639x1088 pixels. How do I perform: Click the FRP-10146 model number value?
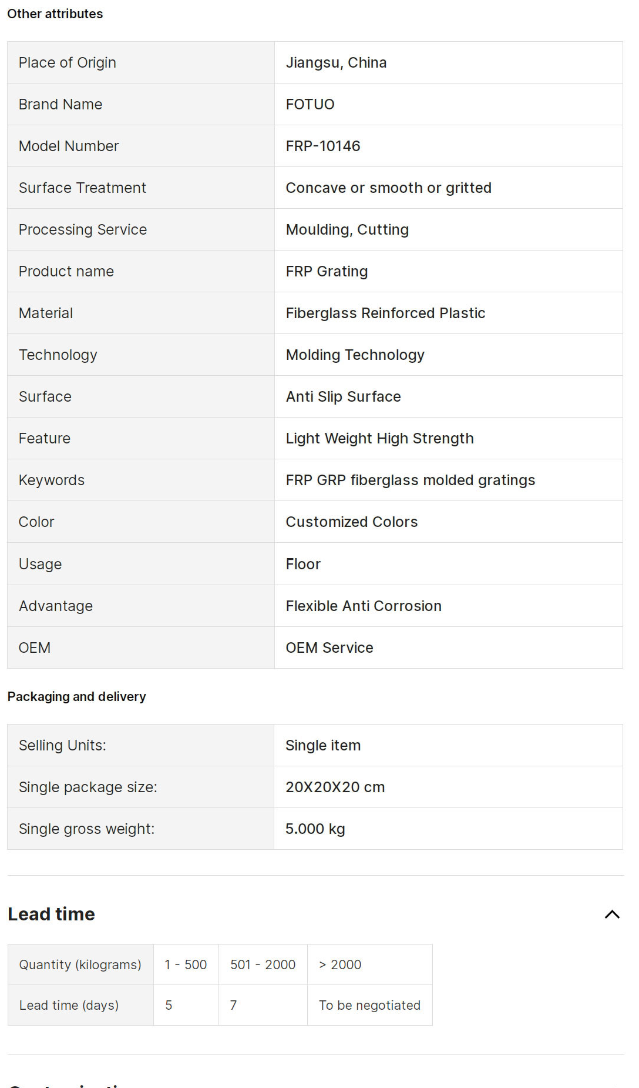click(x=322, y=146)
